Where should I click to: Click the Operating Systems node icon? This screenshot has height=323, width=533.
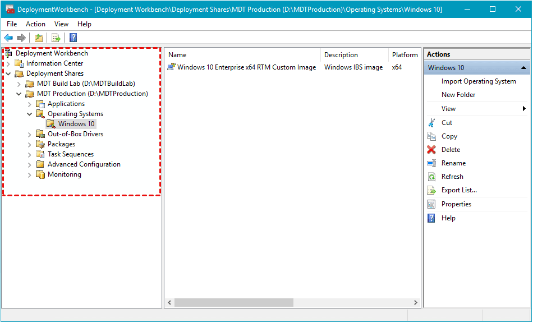tap(40, 114)
